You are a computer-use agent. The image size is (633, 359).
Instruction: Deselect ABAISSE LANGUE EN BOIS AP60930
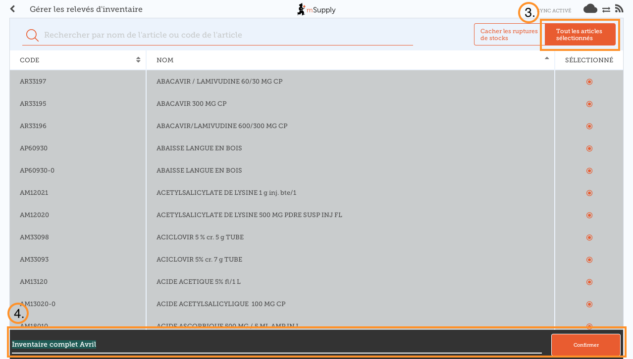589,148
